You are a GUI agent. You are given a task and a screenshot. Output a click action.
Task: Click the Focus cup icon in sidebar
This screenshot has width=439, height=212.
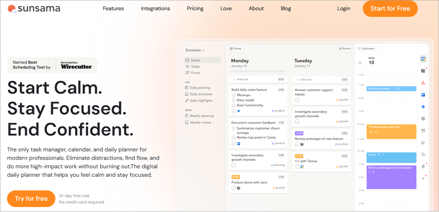(x=187, y=72)
